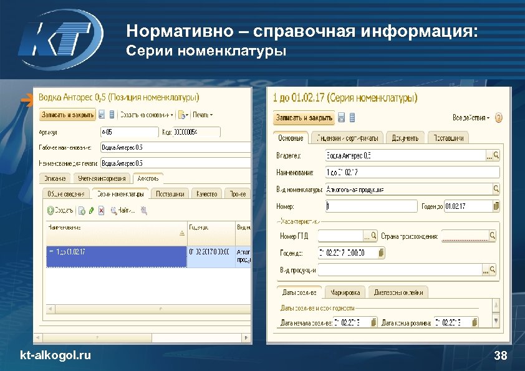Click save disk icon in Серия номенклатуры toolbar
Viewport: 525px width, 371px height.
[341, 118]
